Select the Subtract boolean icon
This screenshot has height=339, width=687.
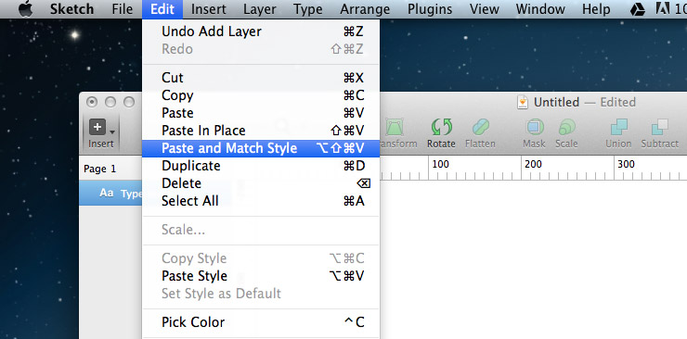click(660, 127)
